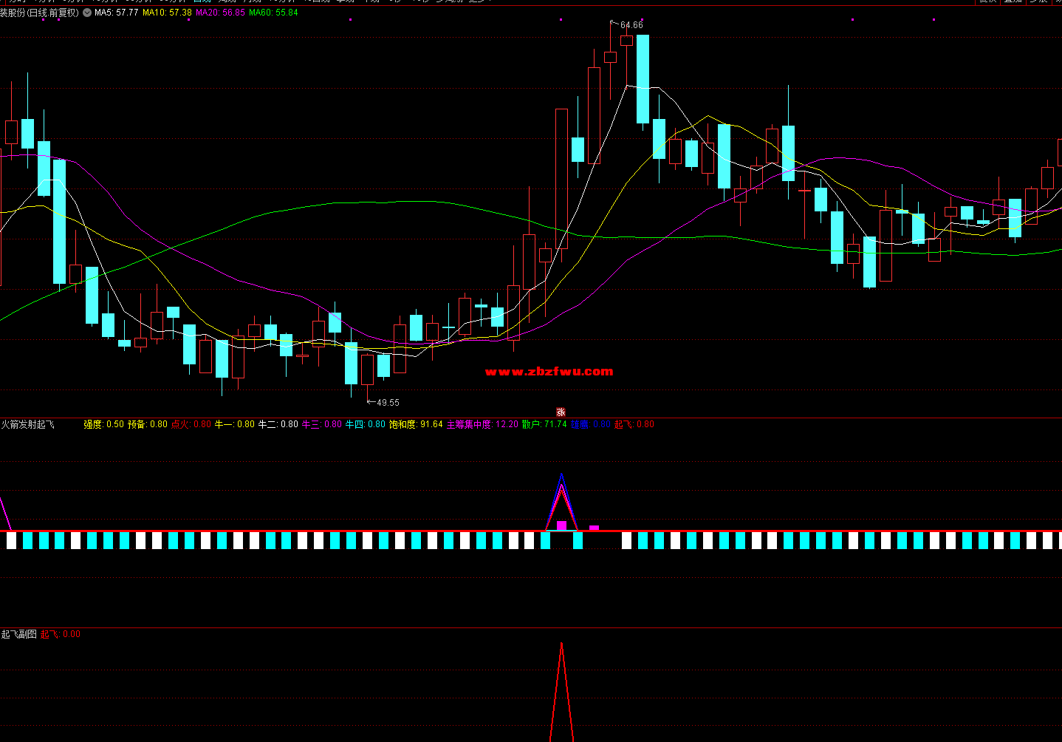Click the blue spike peak in the rocket indicator
Viewport: 1062px width, 742px height.
561,475
